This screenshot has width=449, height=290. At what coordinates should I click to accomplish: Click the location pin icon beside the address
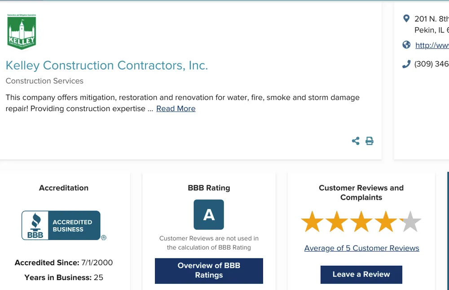(x=406, y=18)
